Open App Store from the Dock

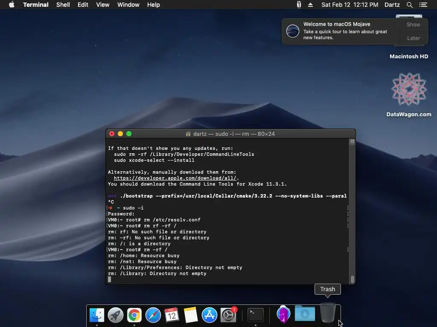(x=209, y=315)
